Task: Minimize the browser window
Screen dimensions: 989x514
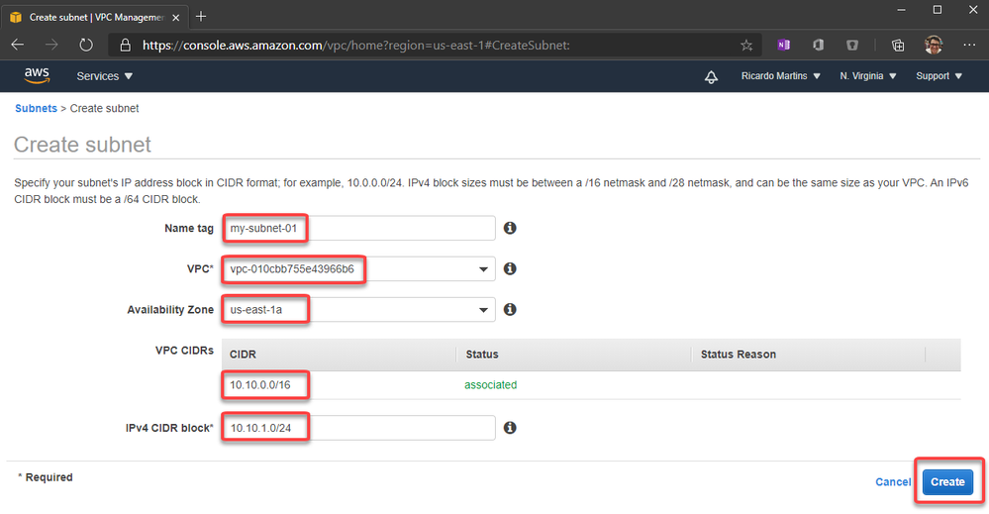Action: point(901,10)
